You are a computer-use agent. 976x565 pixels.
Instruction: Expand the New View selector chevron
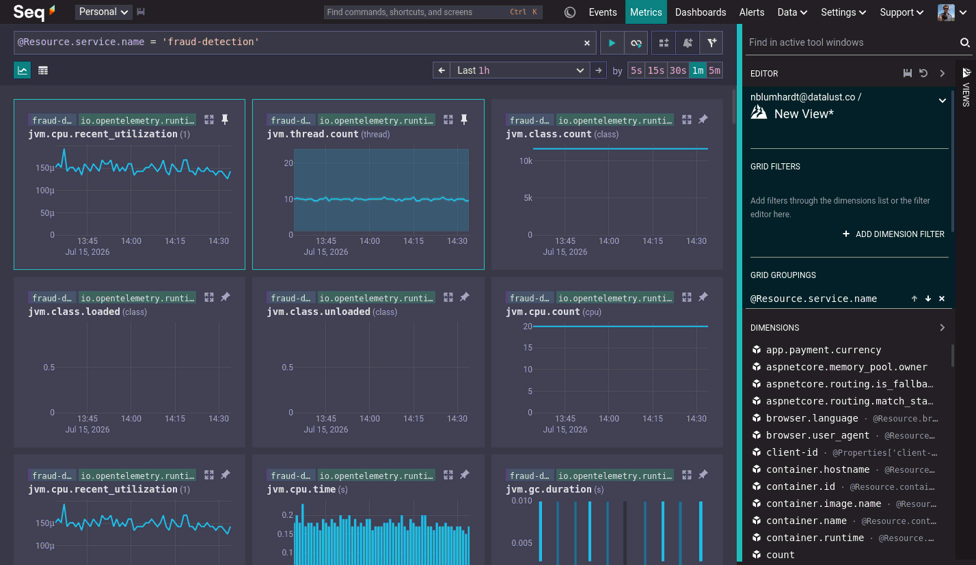(943, 100)
